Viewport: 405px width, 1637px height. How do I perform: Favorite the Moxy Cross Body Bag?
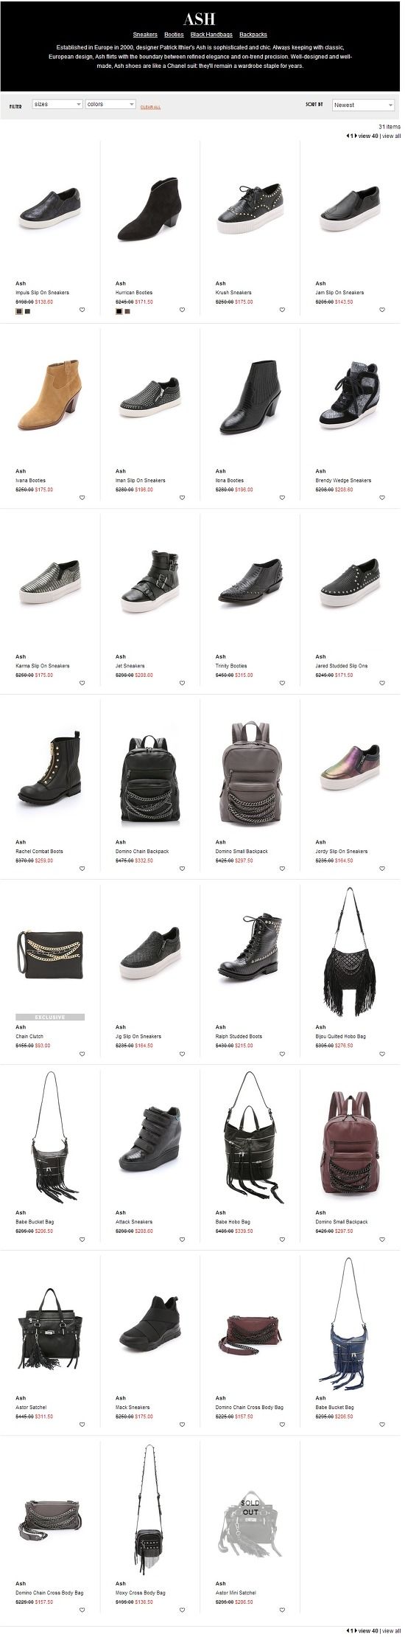[182, 1610]
